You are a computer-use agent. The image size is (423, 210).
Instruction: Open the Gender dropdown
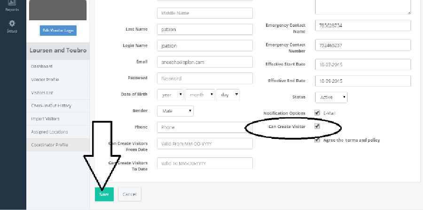175,111
